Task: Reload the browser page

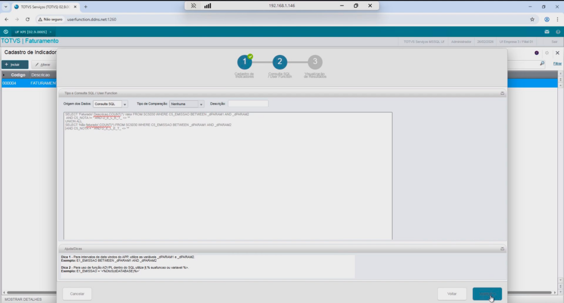Action: pyautogui.click(x=28, y=19)
